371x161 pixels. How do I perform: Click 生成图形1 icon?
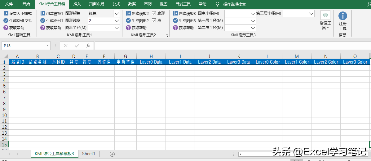(43, 20)
